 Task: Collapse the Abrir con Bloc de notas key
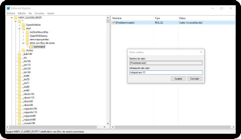click(x=23, y=43)
